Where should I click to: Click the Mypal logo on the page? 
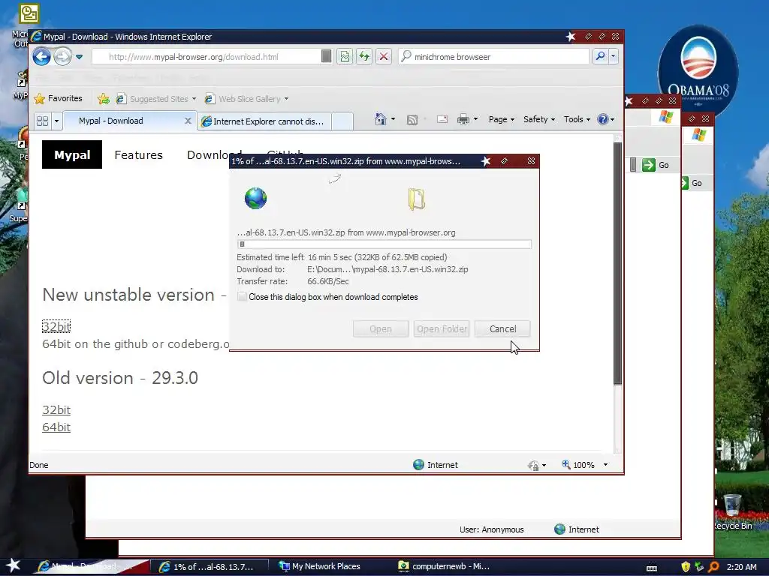pos(72,154)
